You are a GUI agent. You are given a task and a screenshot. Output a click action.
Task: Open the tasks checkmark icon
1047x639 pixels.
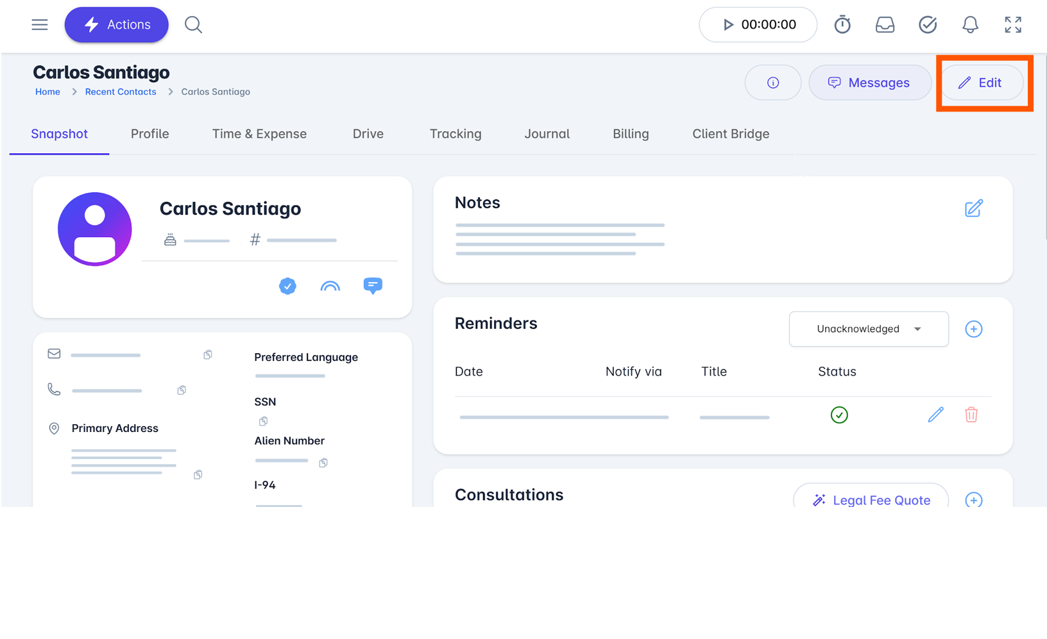coord(928,24)
